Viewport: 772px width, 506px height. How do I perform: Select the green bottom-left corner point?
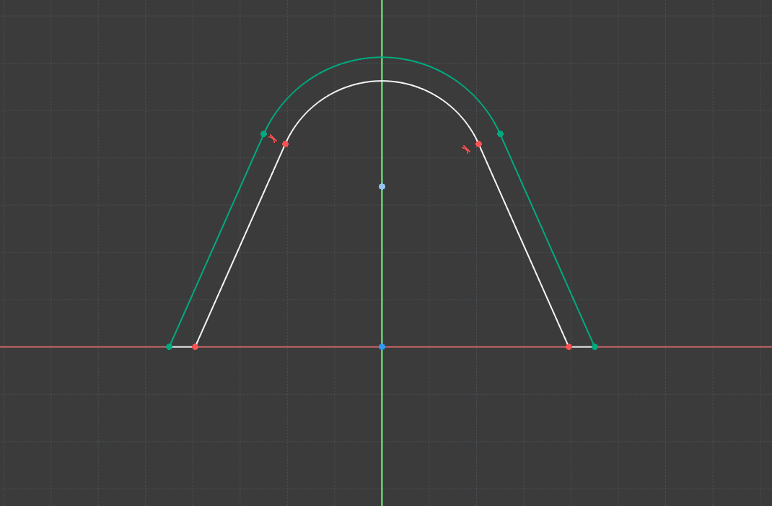coord(170,347)
